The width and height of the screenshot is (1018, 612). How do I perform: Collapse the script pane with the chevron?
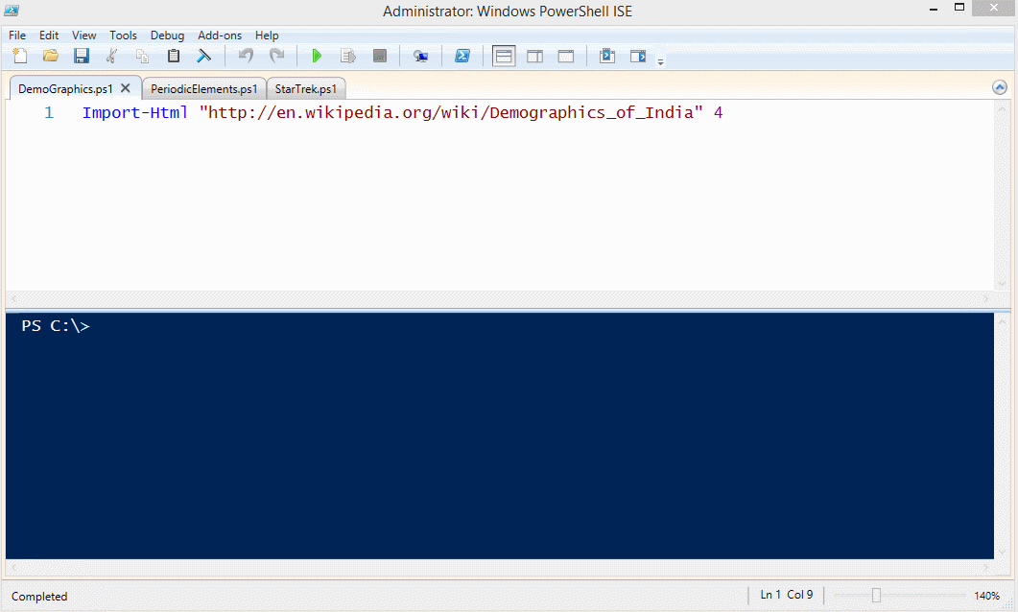point(1000,87)
